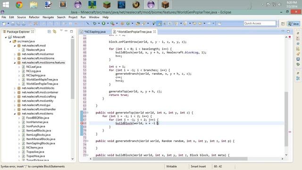302x170 pixels.
Task: Collapse the net.nealecraft.mod.biome.features package
Action: (15, 63)
